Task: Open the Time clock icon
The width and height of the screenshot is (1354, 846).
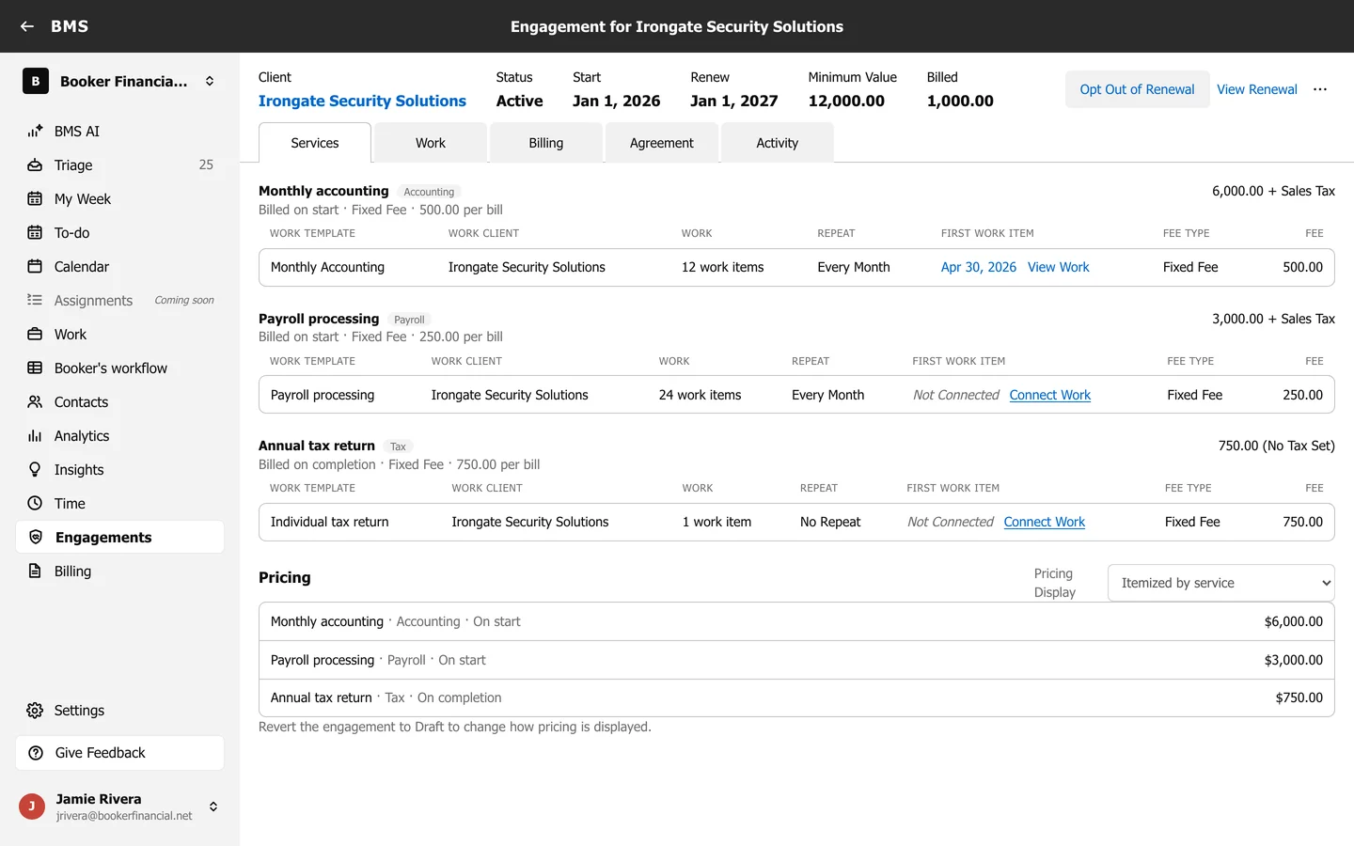Action: point(35,504)
